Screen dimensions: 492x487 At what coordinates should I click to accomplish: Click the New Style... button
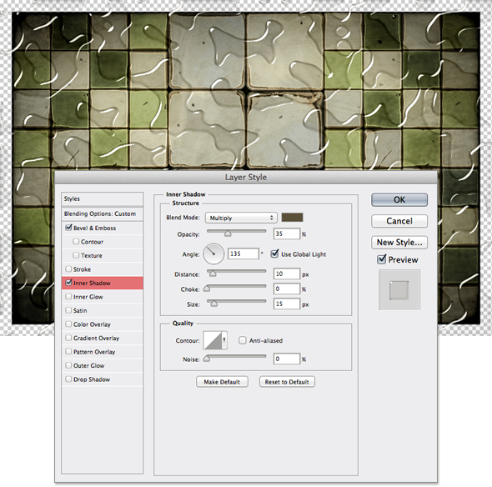click(x=399, y=242)
